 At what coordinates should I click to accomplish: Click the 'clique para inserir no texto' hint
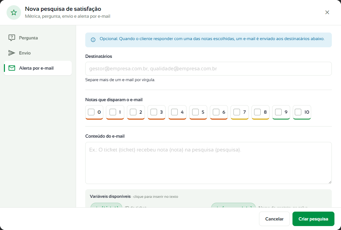(156, 196)
